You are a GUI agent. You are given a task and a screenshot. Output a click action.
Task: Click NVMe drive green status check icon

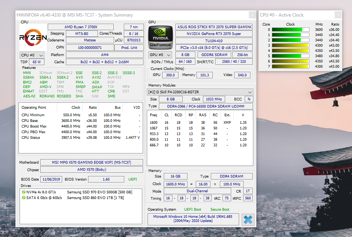click(24, 192)
